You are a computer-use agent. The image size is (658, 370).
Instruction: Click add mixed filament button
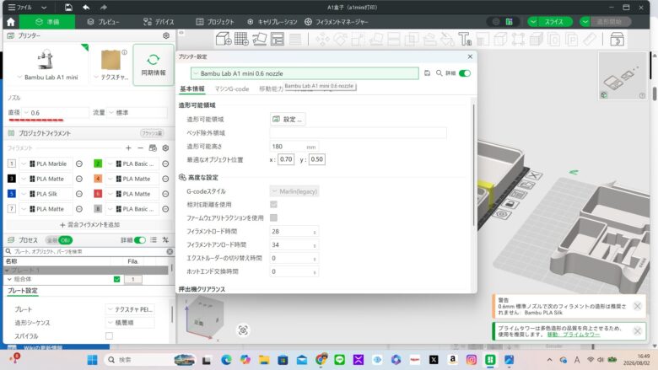[89, 224]
